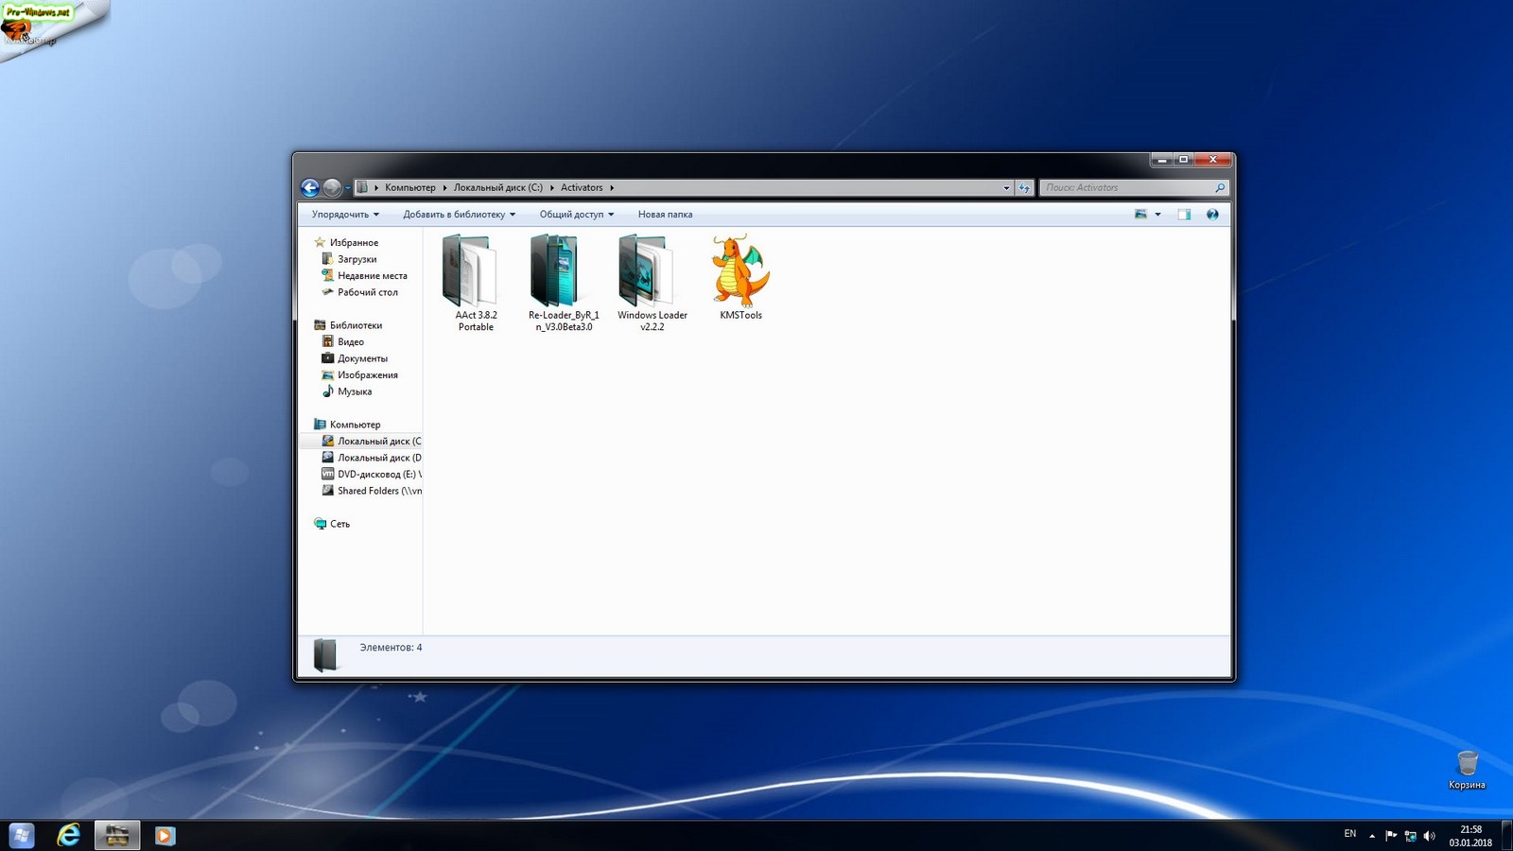The width and height of the screenshot is (1513, 851).
Task: Open the Упорядочить dropdown menu
Action: pos(345,215)
